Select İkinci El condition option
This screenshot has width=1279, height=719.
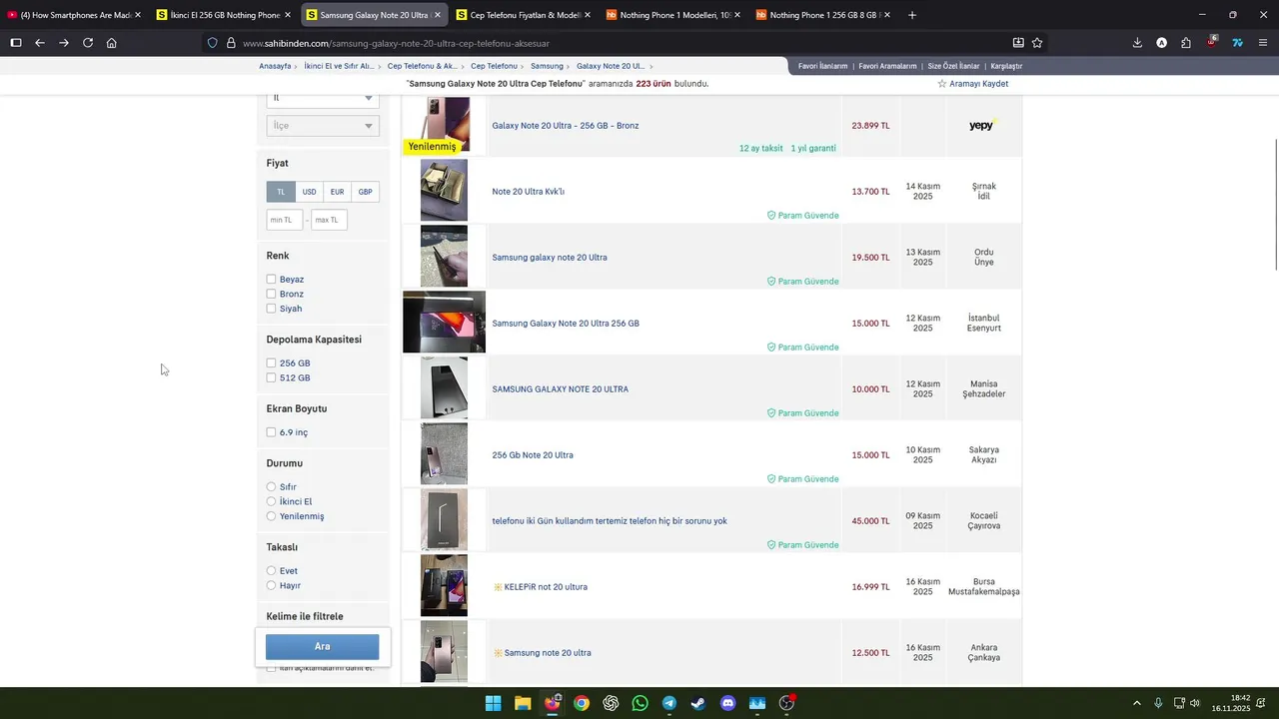(271, 501)
